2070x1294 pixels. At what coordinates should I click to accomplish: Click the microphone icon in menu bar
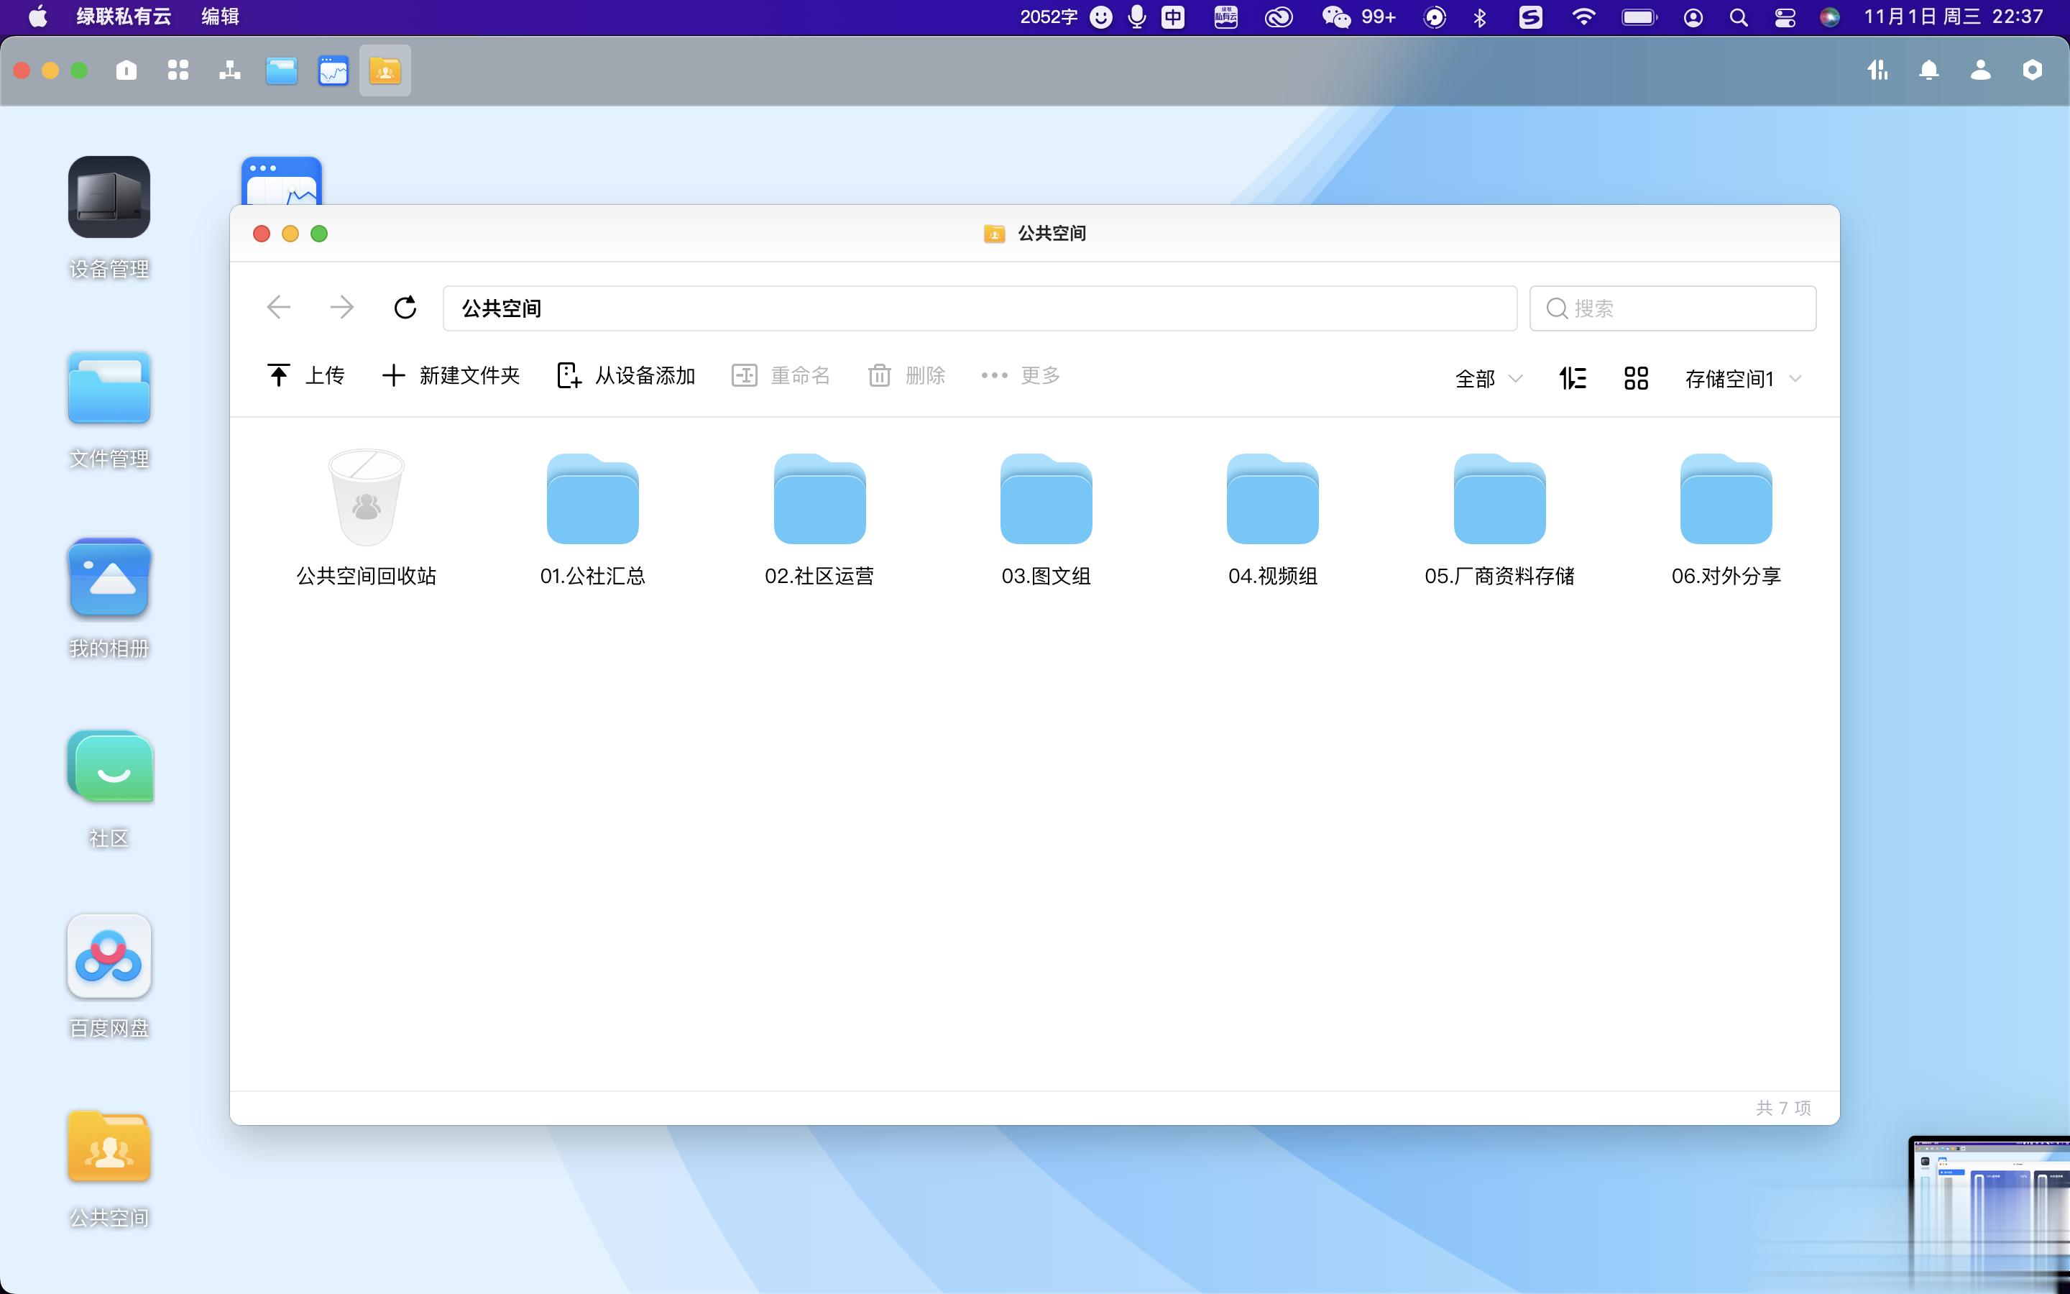click(1137, 17)
